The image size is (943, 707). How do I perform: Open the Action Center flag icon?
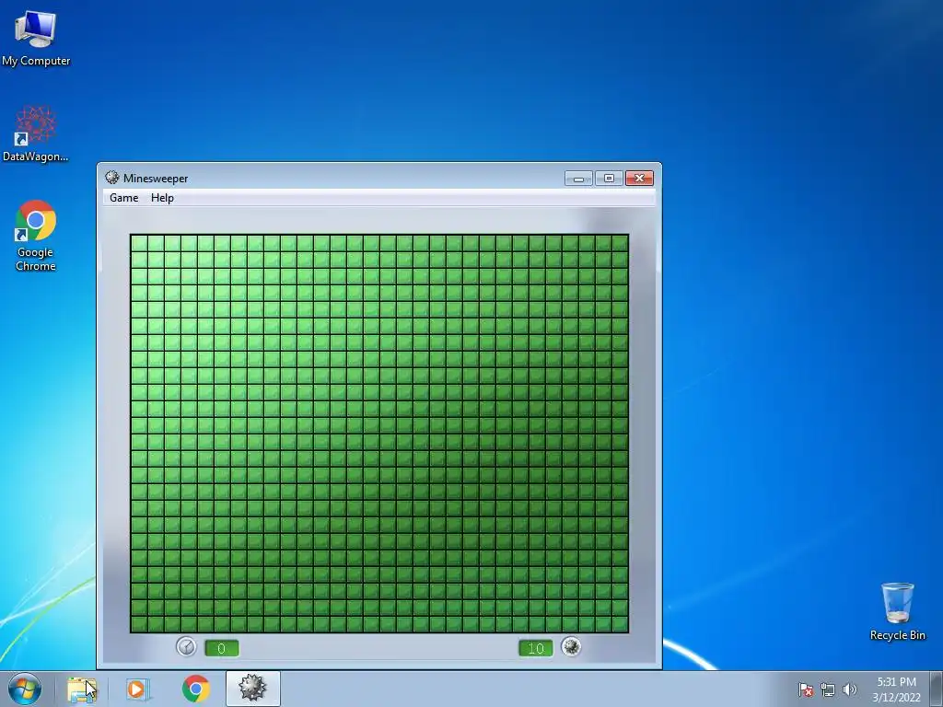tap(805, 690)
